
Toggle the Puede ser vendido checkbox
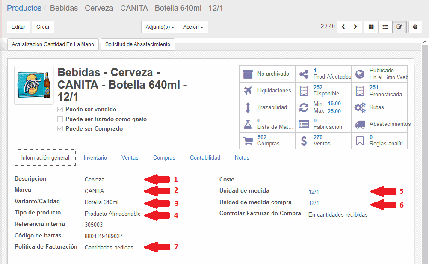60,110
